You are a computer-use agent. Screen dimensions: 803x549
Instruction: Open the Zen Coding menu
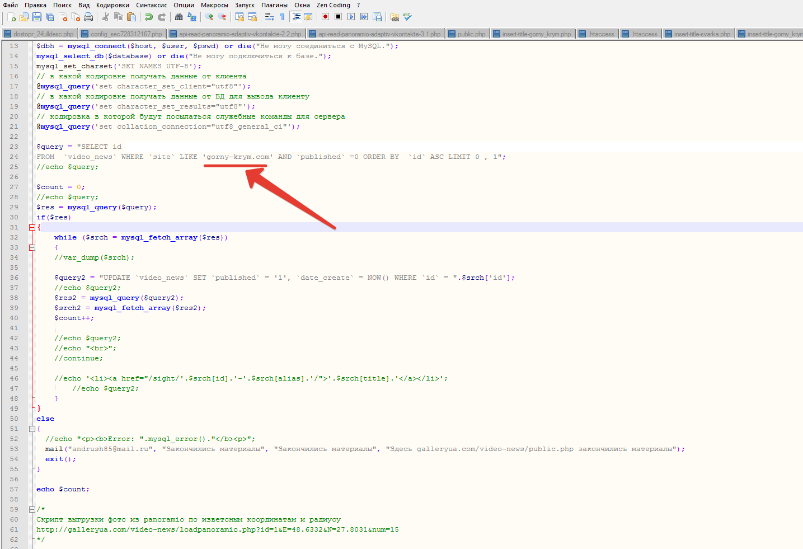pyautogui.click(x=334, y=5)
